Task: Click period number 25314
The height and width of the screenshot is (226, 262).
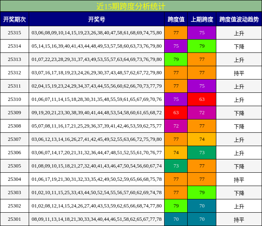Action: point(15,46)
